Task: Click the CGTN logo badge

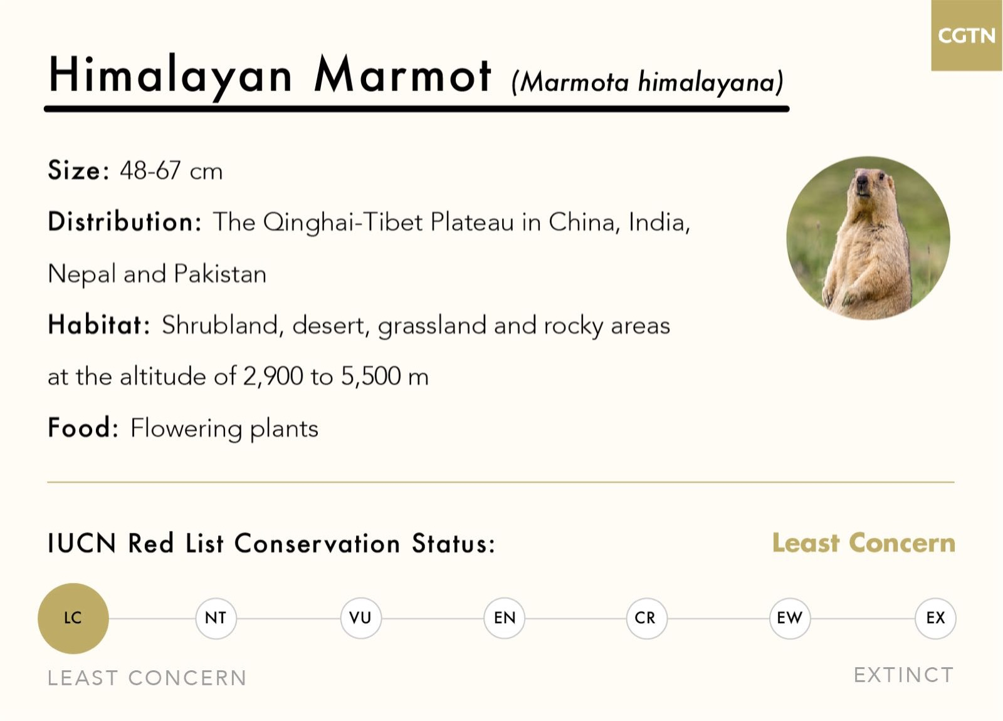Action: (x=966, y=36)
